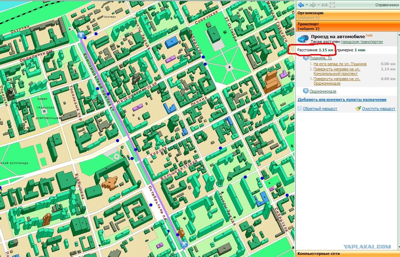
Task: Click the Куйбышева street label on the map
Action: (x=79, y=187)
